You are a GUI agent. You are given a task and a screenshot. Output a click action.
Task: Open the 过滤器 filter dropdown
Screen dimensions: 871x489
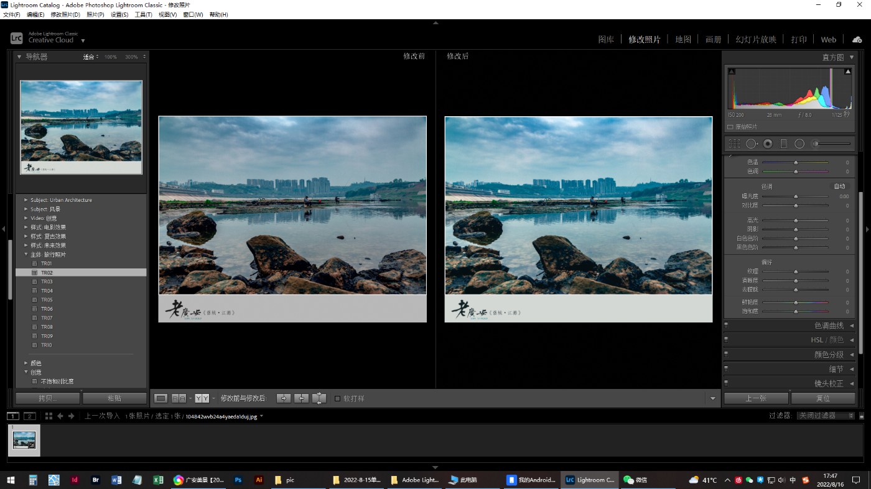pyautogui.click(x=826, y=416)
